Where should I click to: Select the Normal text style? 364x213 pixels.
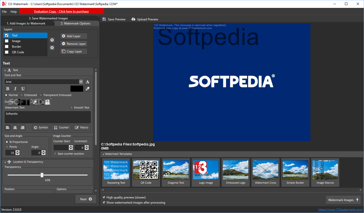click(6, 95)
